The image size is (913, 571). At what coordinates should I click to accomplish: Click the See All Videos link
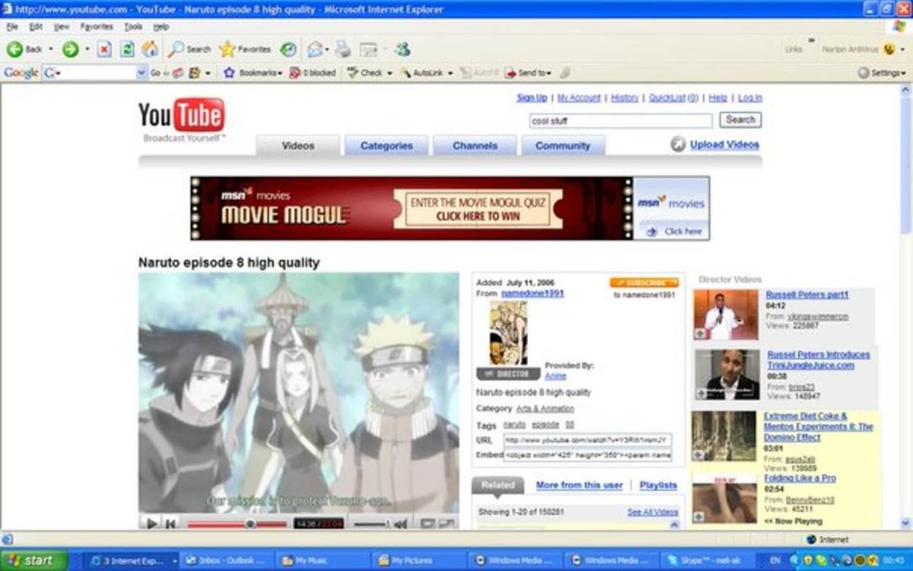point(652,512)
